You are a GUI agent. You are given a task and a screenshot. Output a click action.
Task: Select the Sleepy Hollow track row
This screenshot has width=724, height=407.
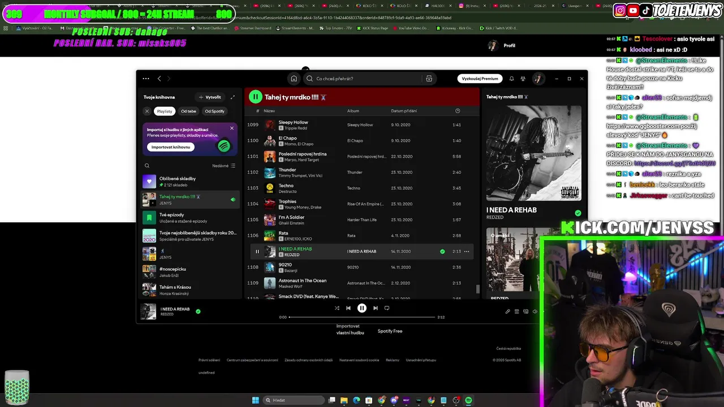coord(362,125)
